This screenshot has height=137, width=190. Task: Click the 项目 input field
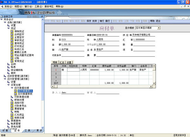click(144, 49)
